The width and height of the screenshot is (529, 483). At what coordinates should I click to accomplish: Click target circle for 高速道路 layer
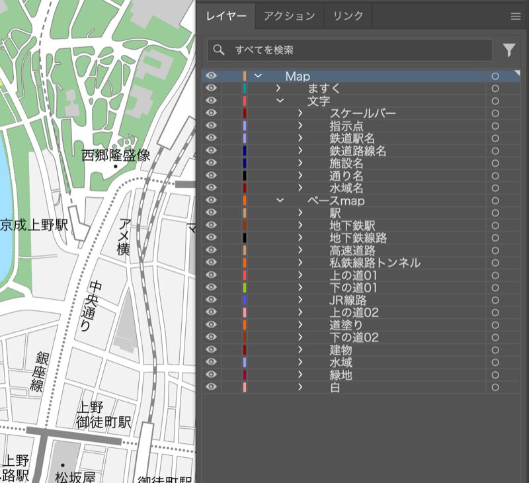pos(495,251)
